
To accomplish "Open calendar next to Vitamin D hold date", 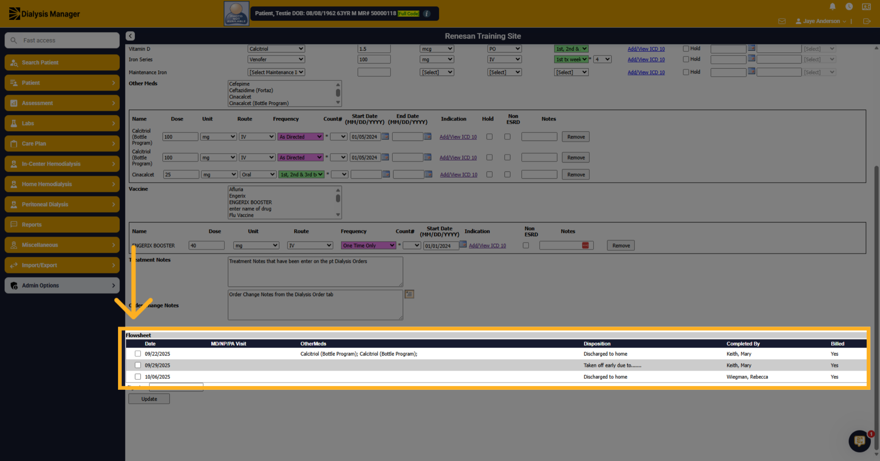I will coord(751,48).
